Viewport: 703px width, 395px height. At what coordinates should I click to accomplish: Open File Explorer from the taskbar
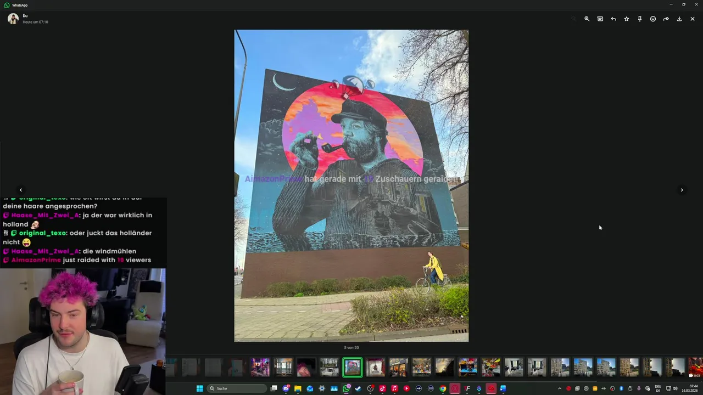coord(298,388)
